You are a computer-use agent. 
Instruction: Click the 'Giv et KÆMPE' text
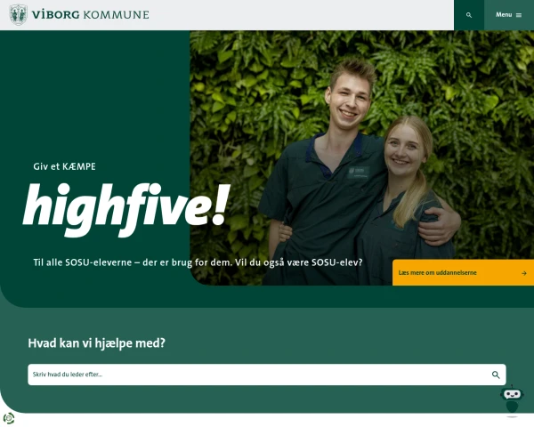point(64,166)
